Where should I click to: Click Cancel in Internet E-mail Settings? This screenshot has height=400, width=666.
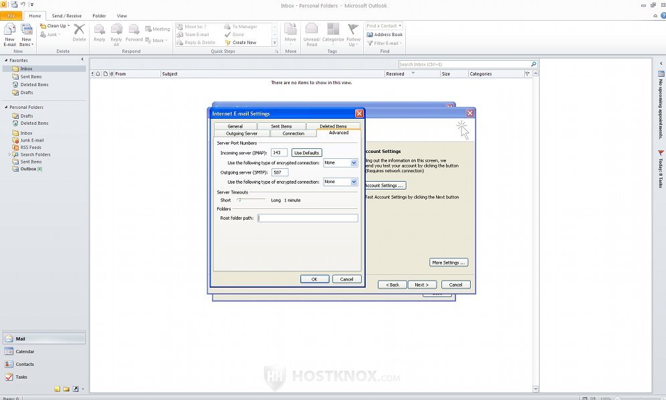point(346,279)
